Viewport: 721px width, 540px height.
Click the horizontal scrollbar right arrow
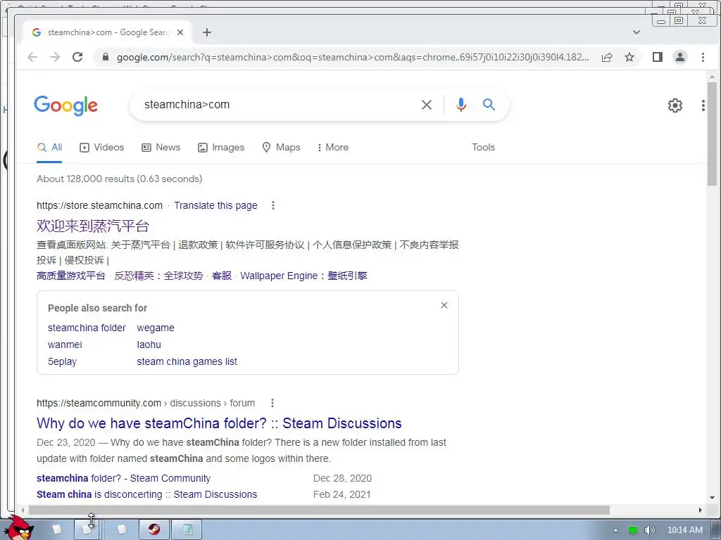click(x=701, y=510)
